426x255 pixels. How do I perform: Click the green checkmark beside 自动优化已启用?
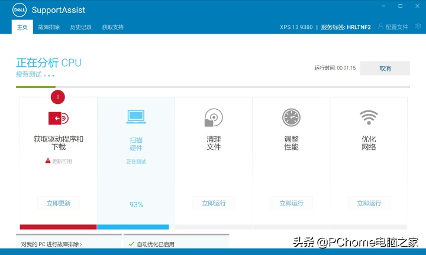pyautogui.click(x=132, y=244)
